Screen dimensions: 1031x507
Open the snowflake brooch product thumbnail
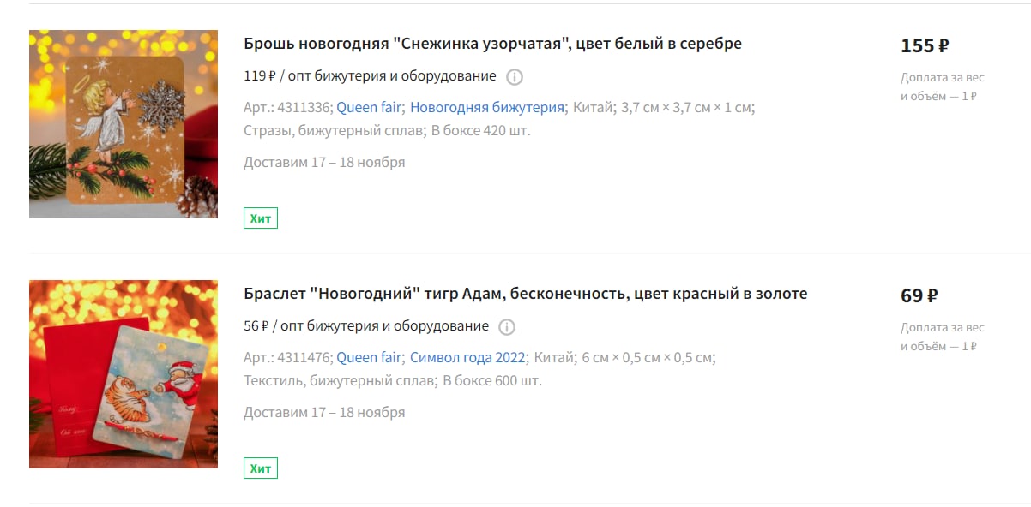(x=124, y=124)
